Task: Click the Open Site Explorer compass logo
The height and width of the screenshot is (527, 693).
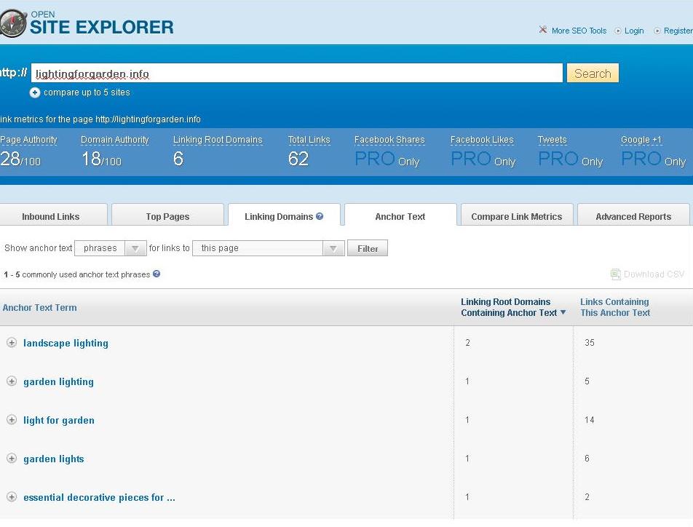Action: pyautogui.click(x=12, y=23)
